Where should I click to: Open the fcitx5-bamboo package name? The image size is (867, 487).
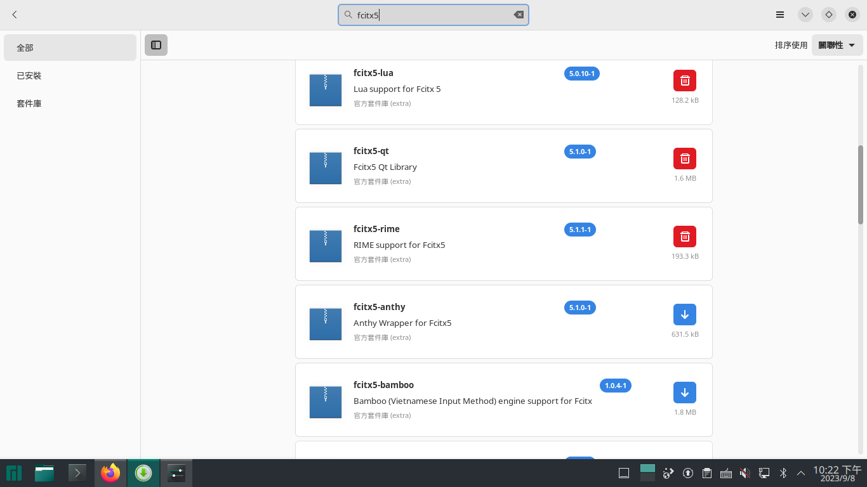[383, 385]
